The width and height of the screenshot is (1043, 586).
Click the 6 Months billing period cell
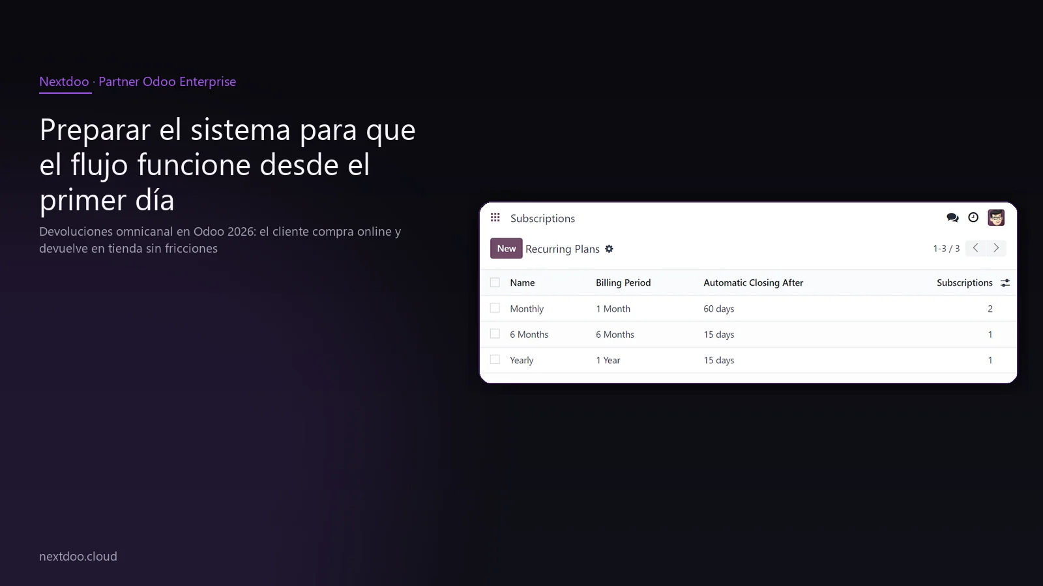point(615,334)
